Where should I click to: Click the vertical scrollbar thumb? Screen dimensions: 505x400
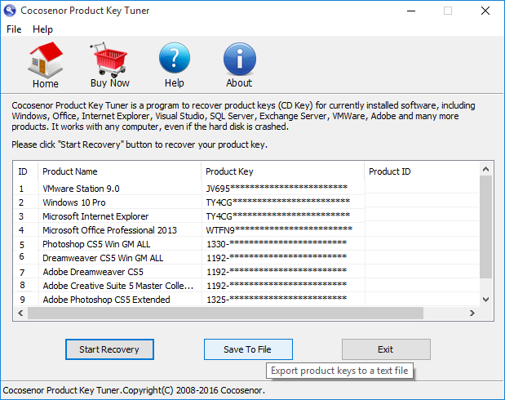pos(485,227)
